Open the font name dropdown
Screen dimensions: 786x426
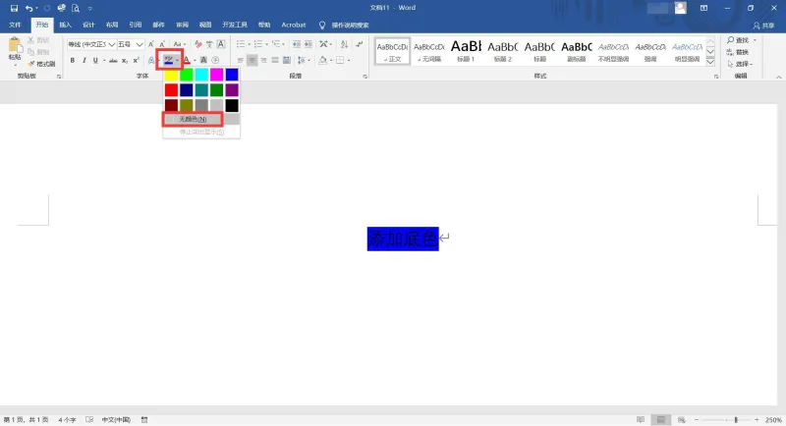click(x=112, y=44)
